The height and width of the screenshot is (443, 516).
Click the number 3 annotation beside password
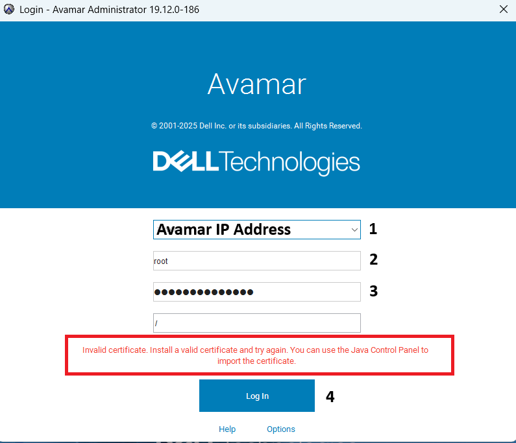coord(373,291)
